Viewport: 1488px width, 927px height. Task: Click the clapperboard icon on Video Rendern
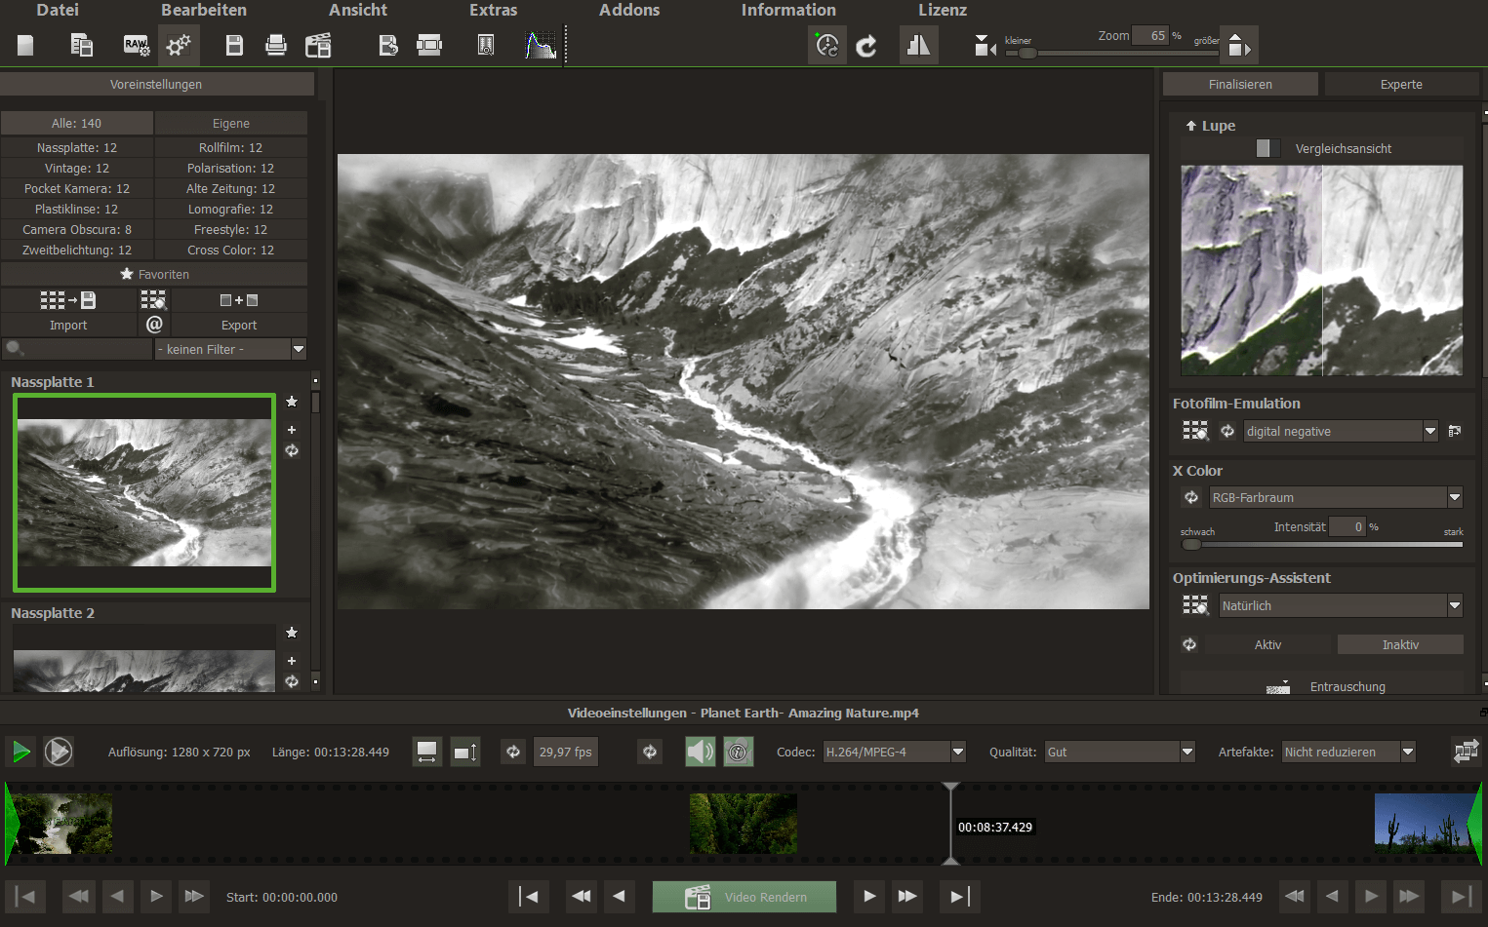697,897
